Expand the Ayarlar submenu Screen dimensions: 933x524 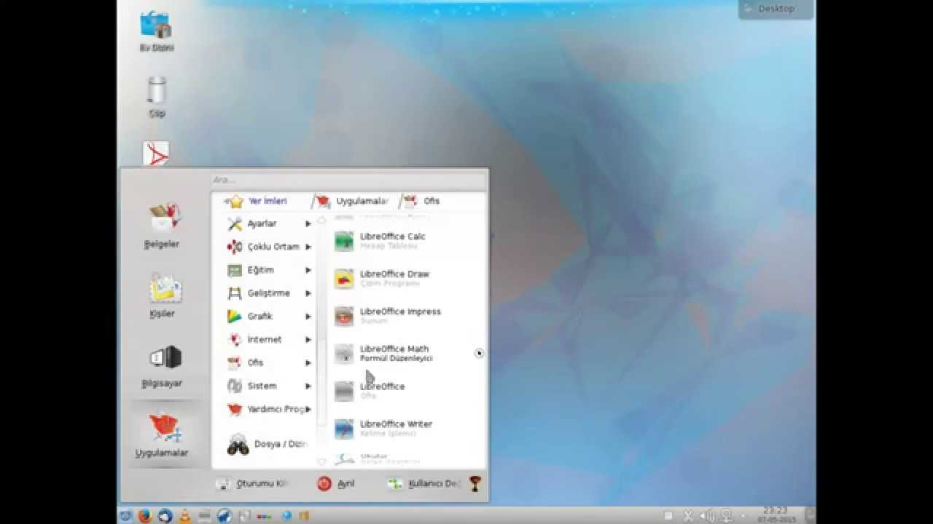(269, 224)
